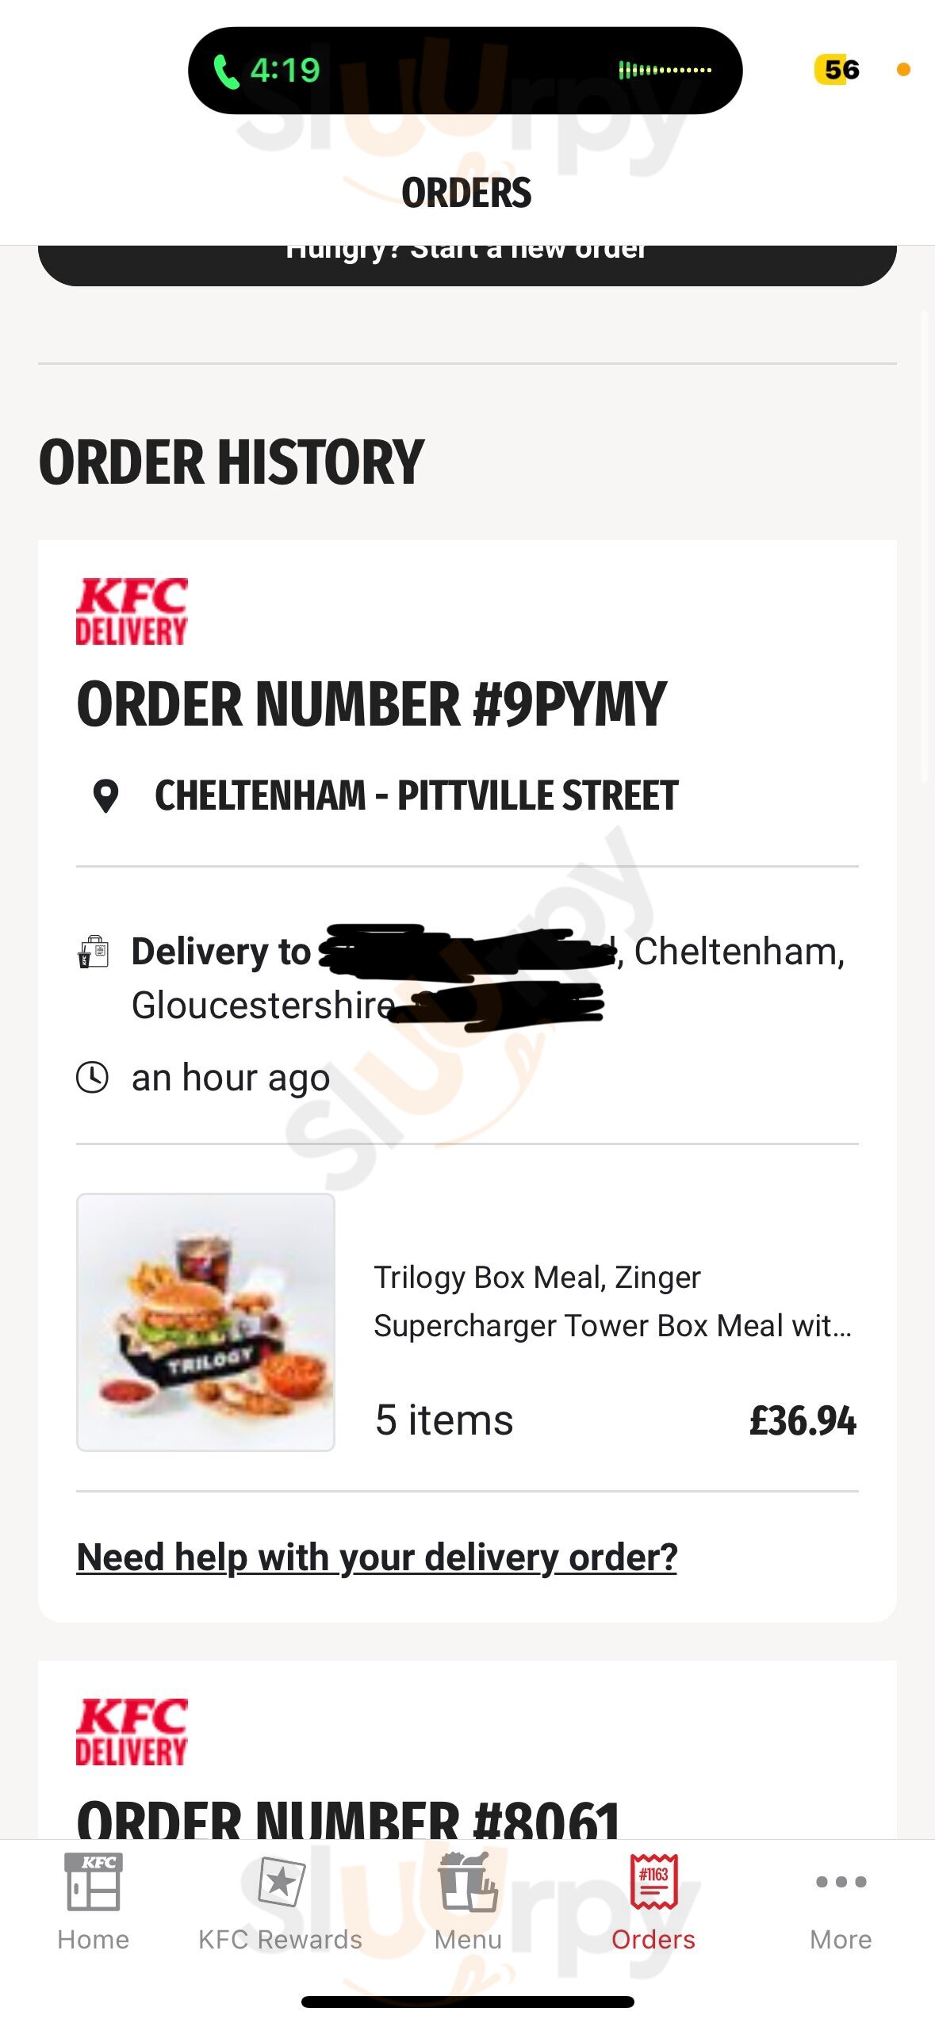
Task: Tap the green phone call icon
Action: pos(226,71)
